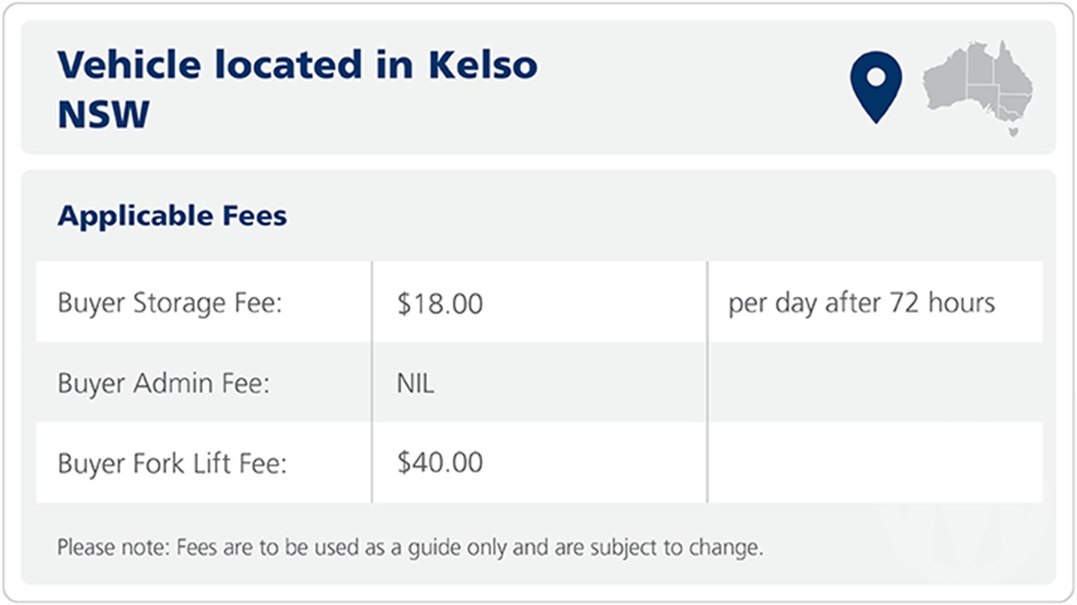Click the bold "NSW" heading text
The height and width of the screenshot is (605, 1077).
point(104,114)
